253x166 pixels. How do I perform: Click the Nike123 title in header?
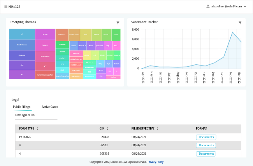14,7
